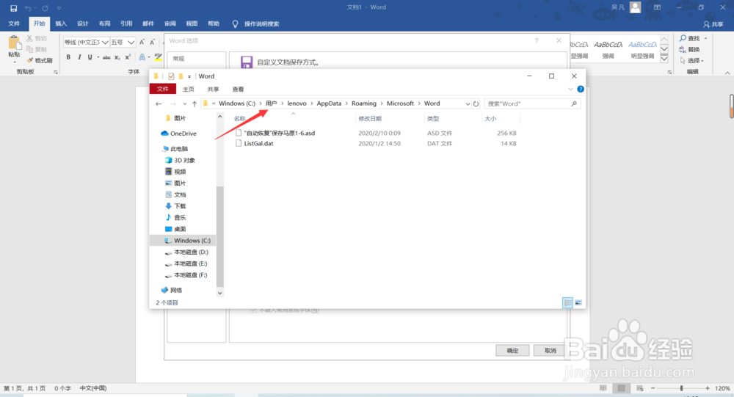Click the ribbon display options icon in Word title bar
Viewport: 734px width, 397px height.
click(657, 7)
